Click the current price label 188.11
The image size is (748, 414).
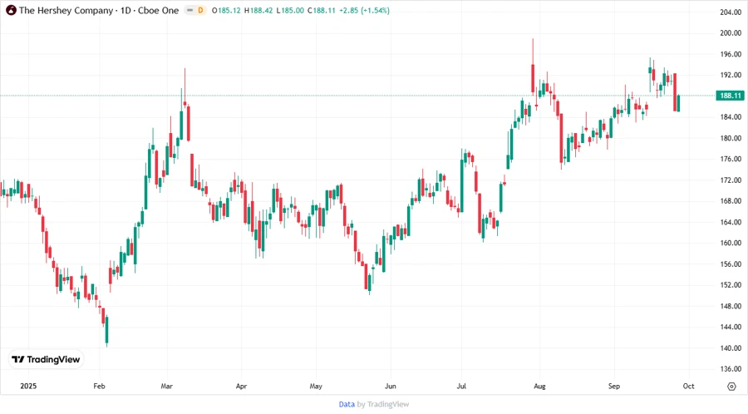[730, 96]
